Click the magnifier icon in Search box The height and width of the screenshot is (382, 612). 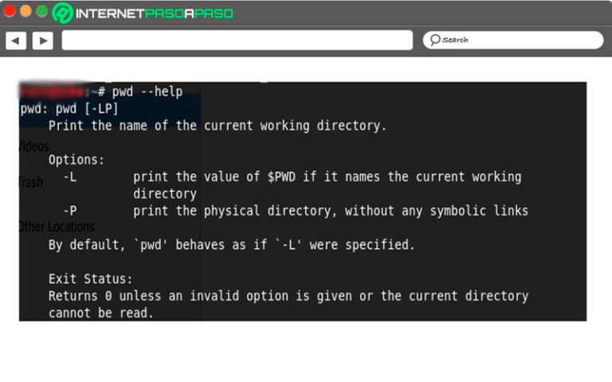coord(435,40)
